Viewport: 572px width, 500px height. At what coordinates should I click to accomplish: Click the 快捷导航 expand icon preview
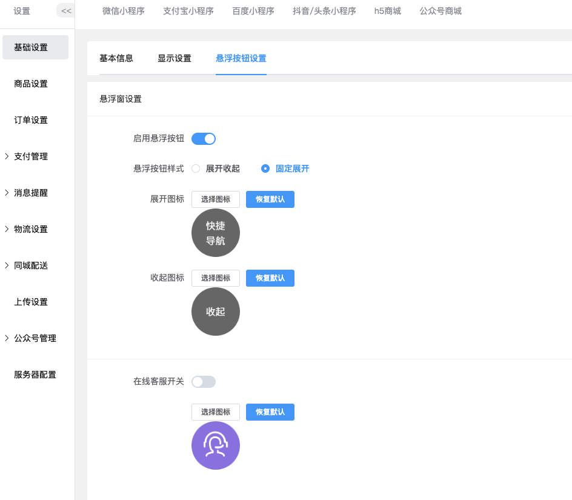pyautogui.click(x=216, y=233)
